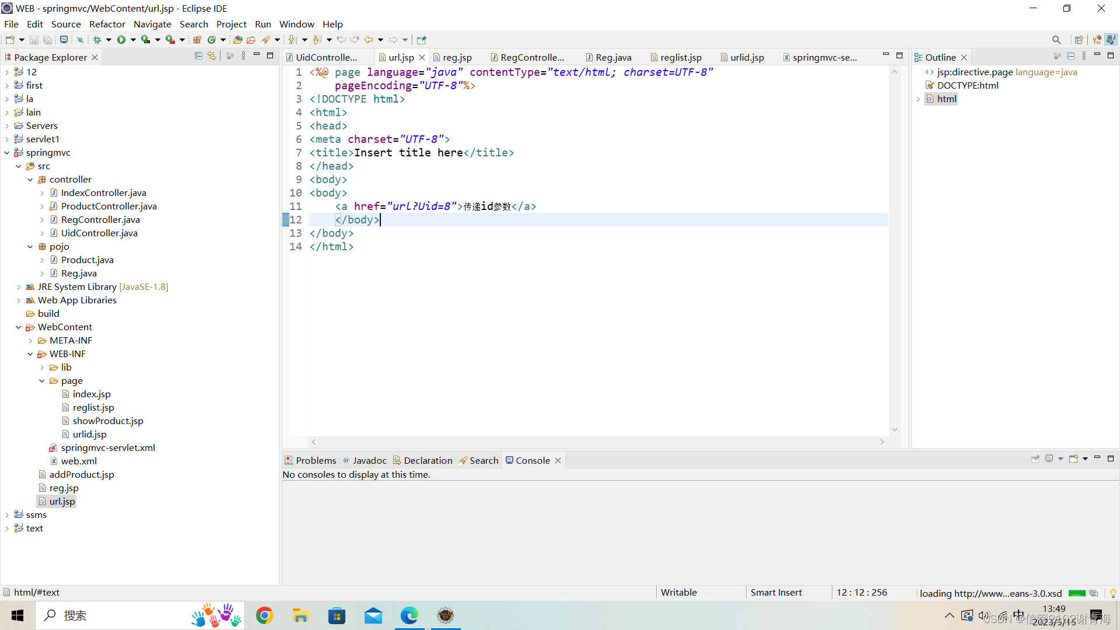Click the editor horizontal scrollbar

[x=597, y=442]
